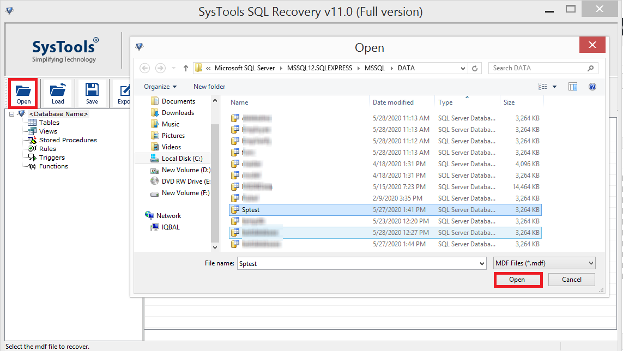Open the Organize menu
Image resolution: width=623 pixels, height=351 pixels.
point(160,87)
